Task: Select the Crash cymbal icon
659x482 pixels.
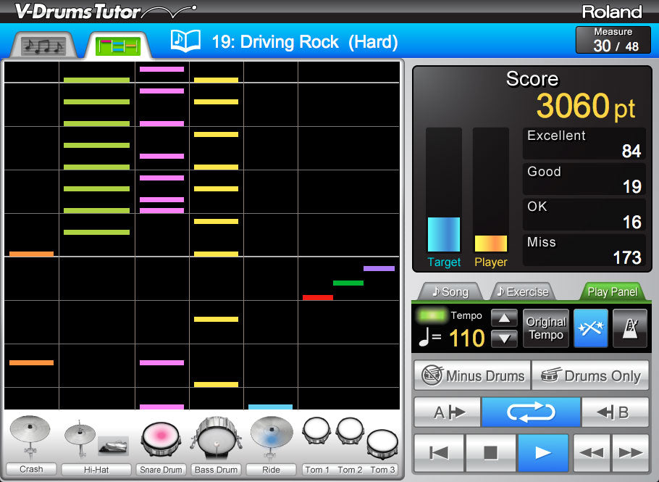Action: coord(30,435)
